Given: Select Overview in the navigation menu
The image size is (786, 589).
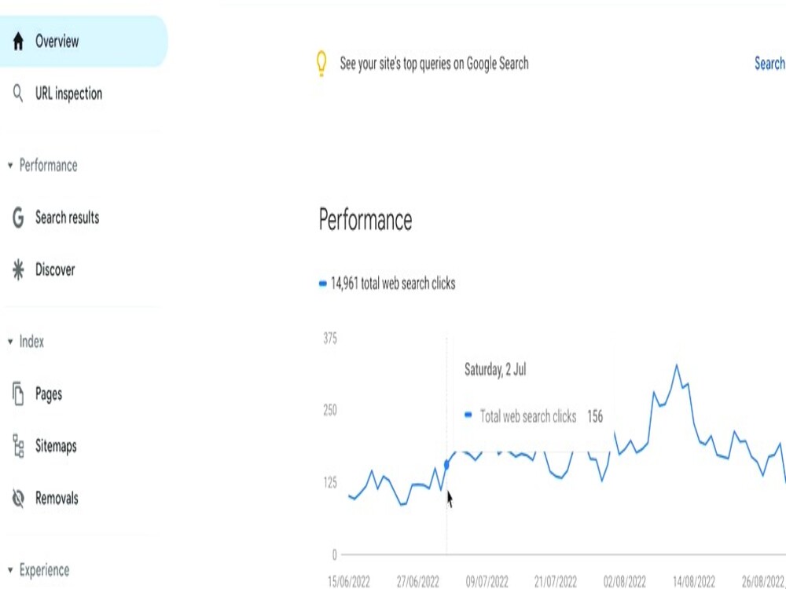Looking at the screenshot, I should (56, 42).
